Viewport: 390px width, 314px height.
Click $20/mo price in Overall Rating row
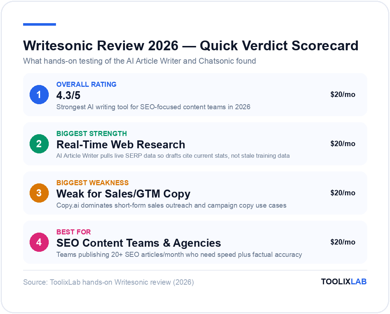pos(343,94)
